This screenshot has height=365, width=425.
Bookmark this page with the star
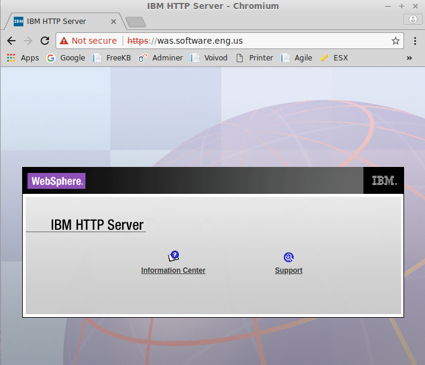396,41
